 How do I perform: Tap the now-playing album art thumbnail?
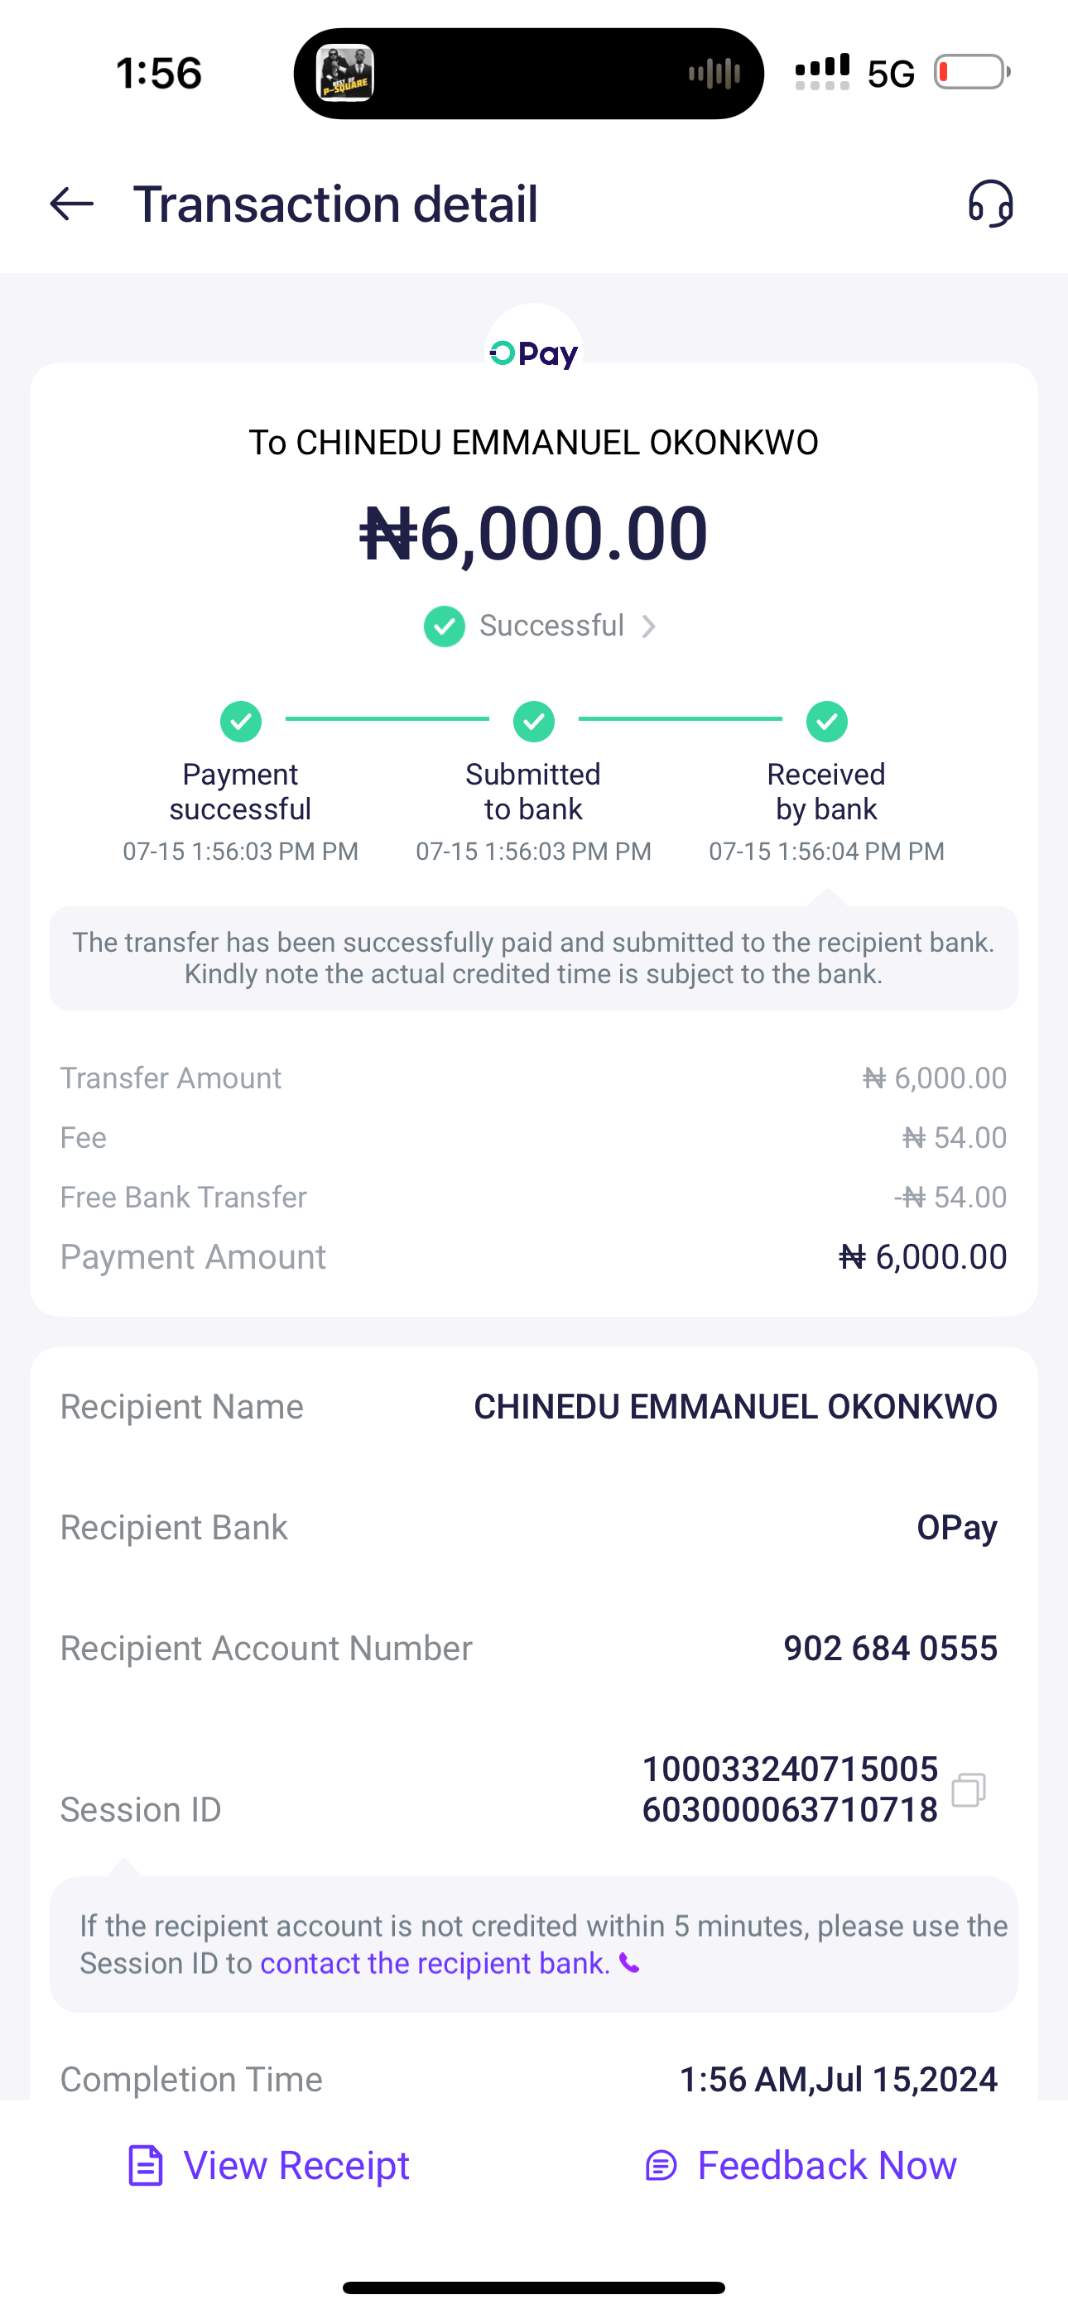(346, 74)
